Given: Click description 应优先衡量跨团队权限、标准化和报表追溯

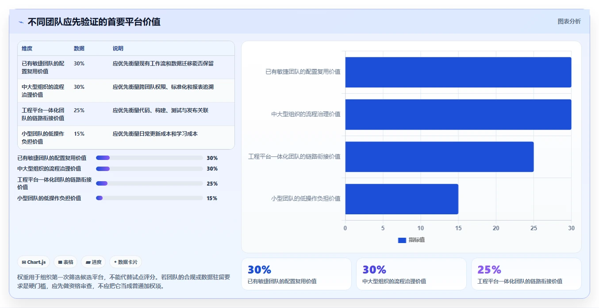Looking at the screenshot, I should pos(163,87).
